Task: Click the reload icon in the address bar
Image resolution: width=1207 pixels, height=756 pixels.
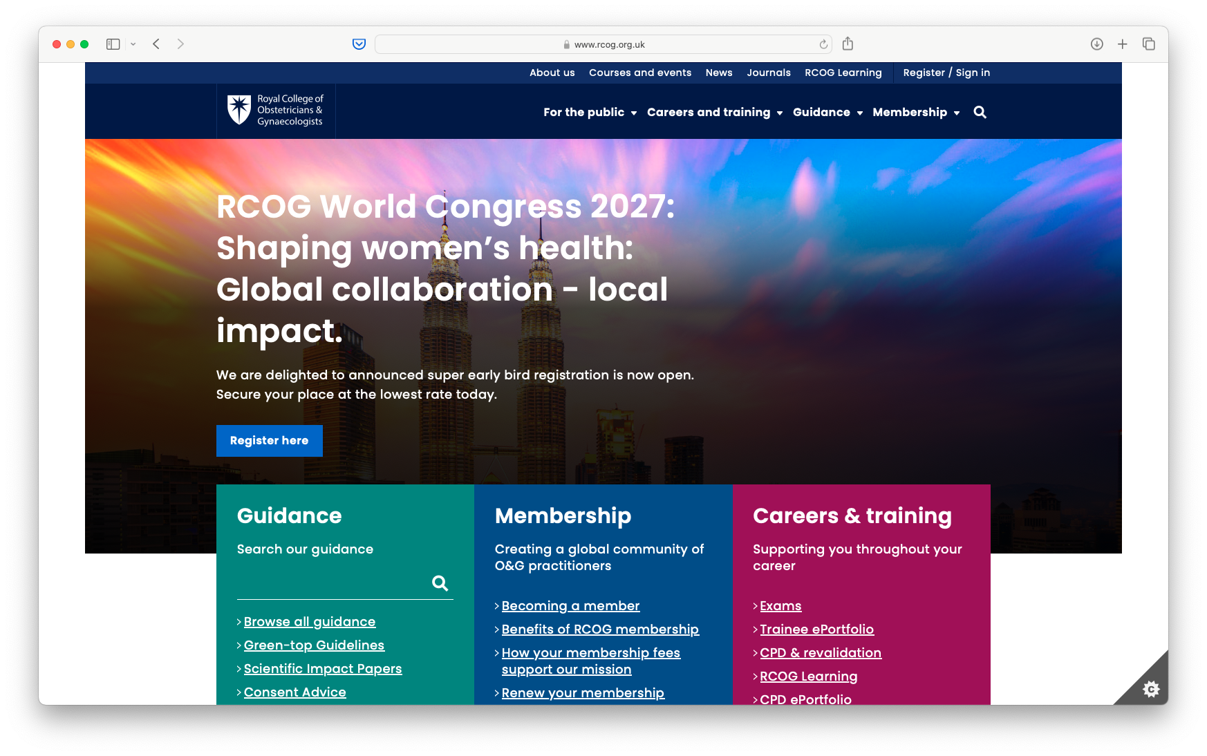Action: [x=823, y=44]
